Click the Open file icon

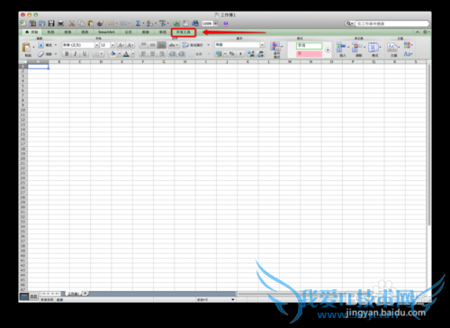coord(42,23)
